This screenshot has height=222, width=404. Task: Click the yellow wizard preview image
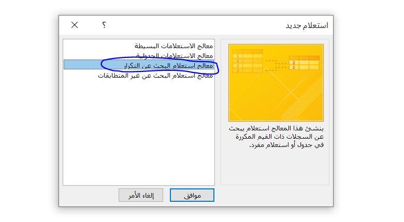click(276, 83)
